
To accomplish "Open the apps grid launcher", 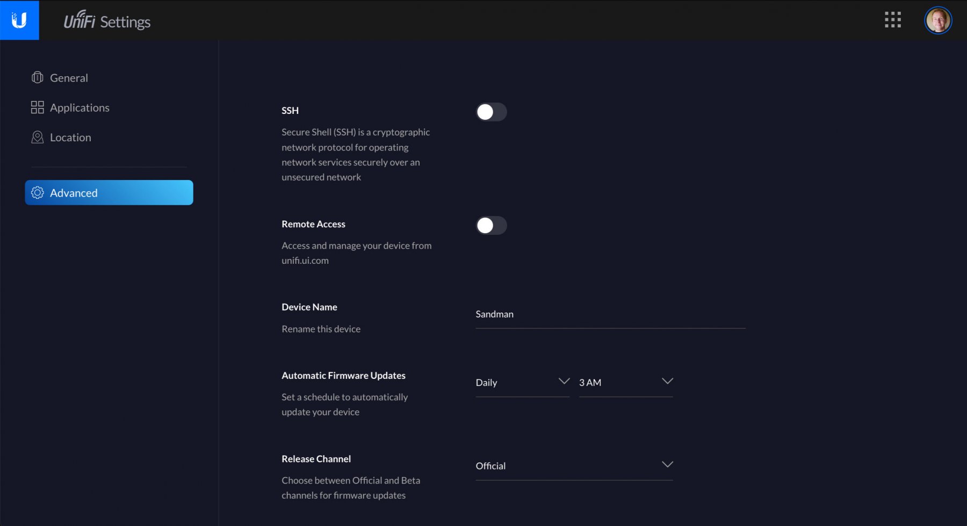I will [x=892, y=20].
